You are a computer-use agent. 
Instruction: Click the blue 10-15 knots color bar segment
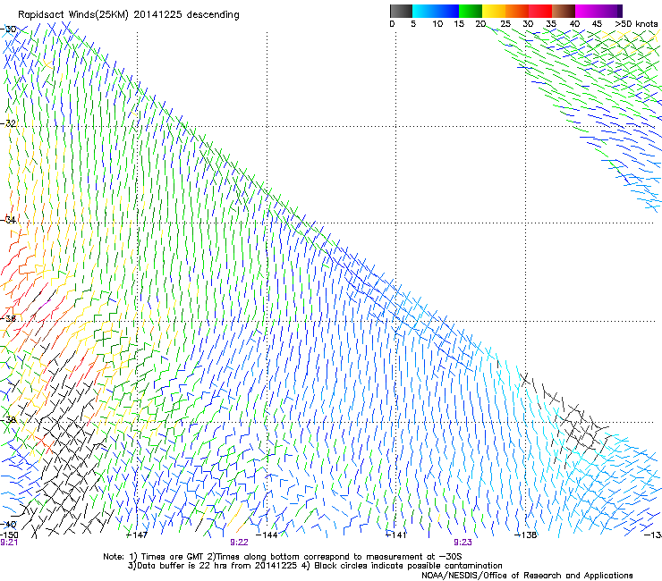pos(447,11)
